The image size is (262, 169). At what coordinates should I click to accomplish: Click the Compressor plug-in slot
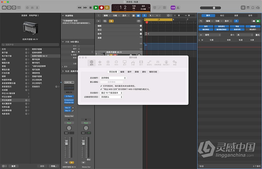click(x=69, y=100)
